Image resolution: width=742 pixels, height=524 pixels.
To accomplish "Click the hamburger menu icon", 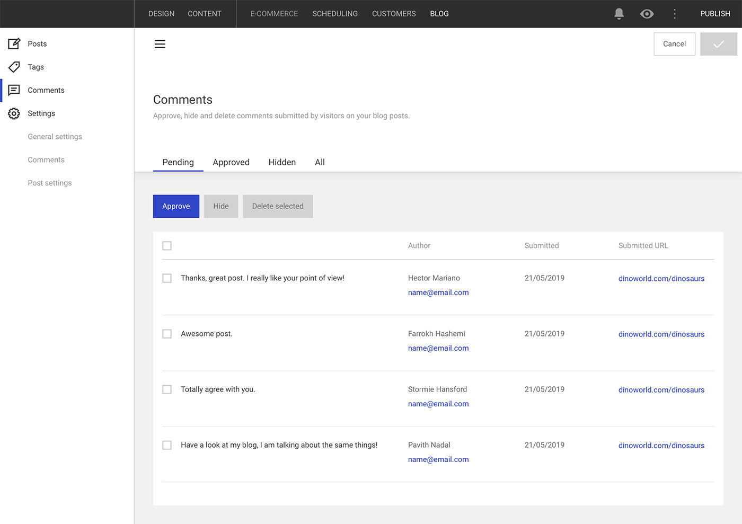I will 160,44.
